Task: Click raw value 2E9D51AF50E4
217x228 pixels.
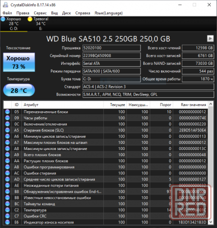Action: click(x=193, y=130)
